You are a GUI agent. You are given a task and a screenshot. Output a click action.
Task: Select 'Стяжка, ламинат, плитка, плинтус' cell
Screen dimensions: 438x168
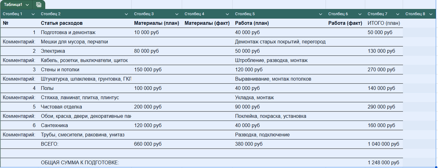pos(85,98)
